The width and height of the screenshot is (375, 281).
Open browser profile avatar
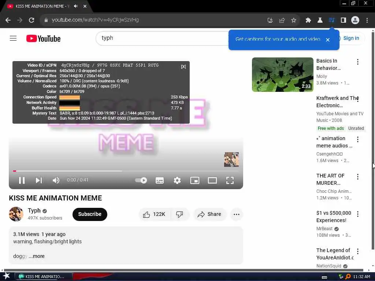coord(355,20)
